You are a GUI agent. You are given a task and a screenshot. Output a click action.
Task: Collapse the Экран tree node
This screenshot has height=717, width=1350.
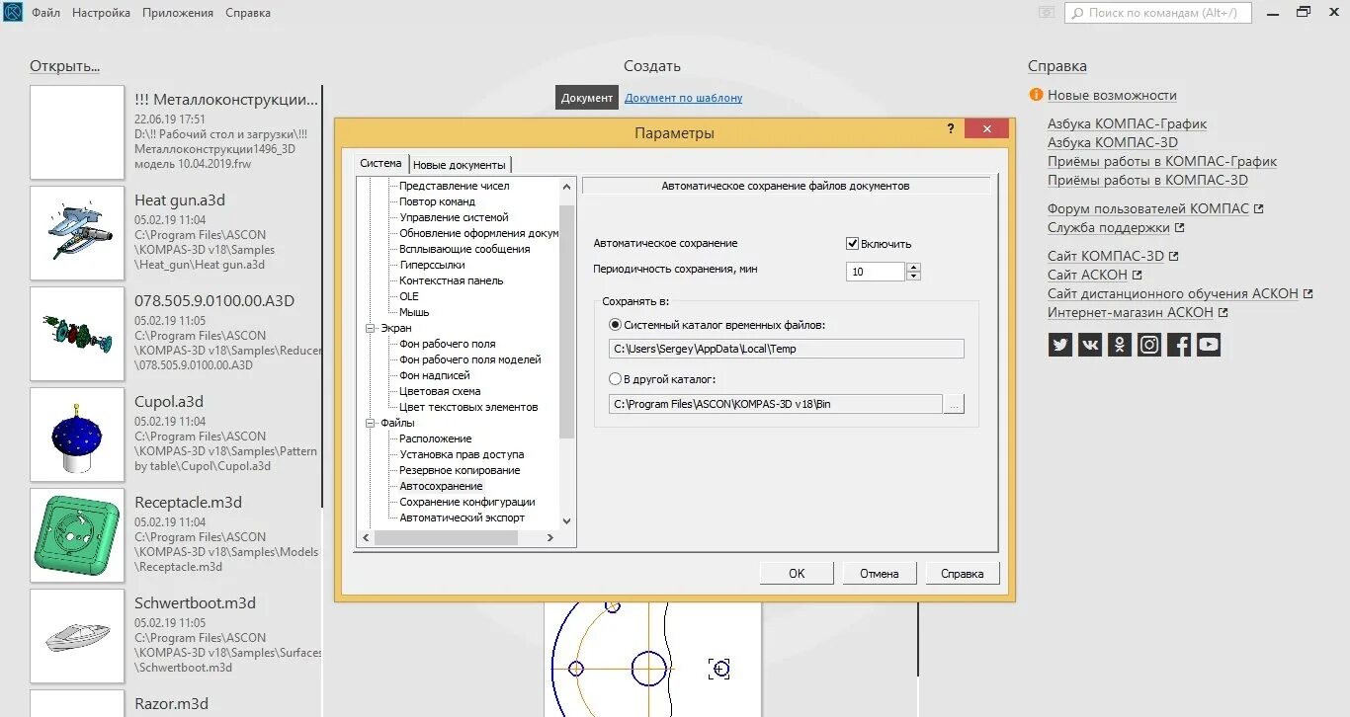pyautogui.click(x=371, y=328)
